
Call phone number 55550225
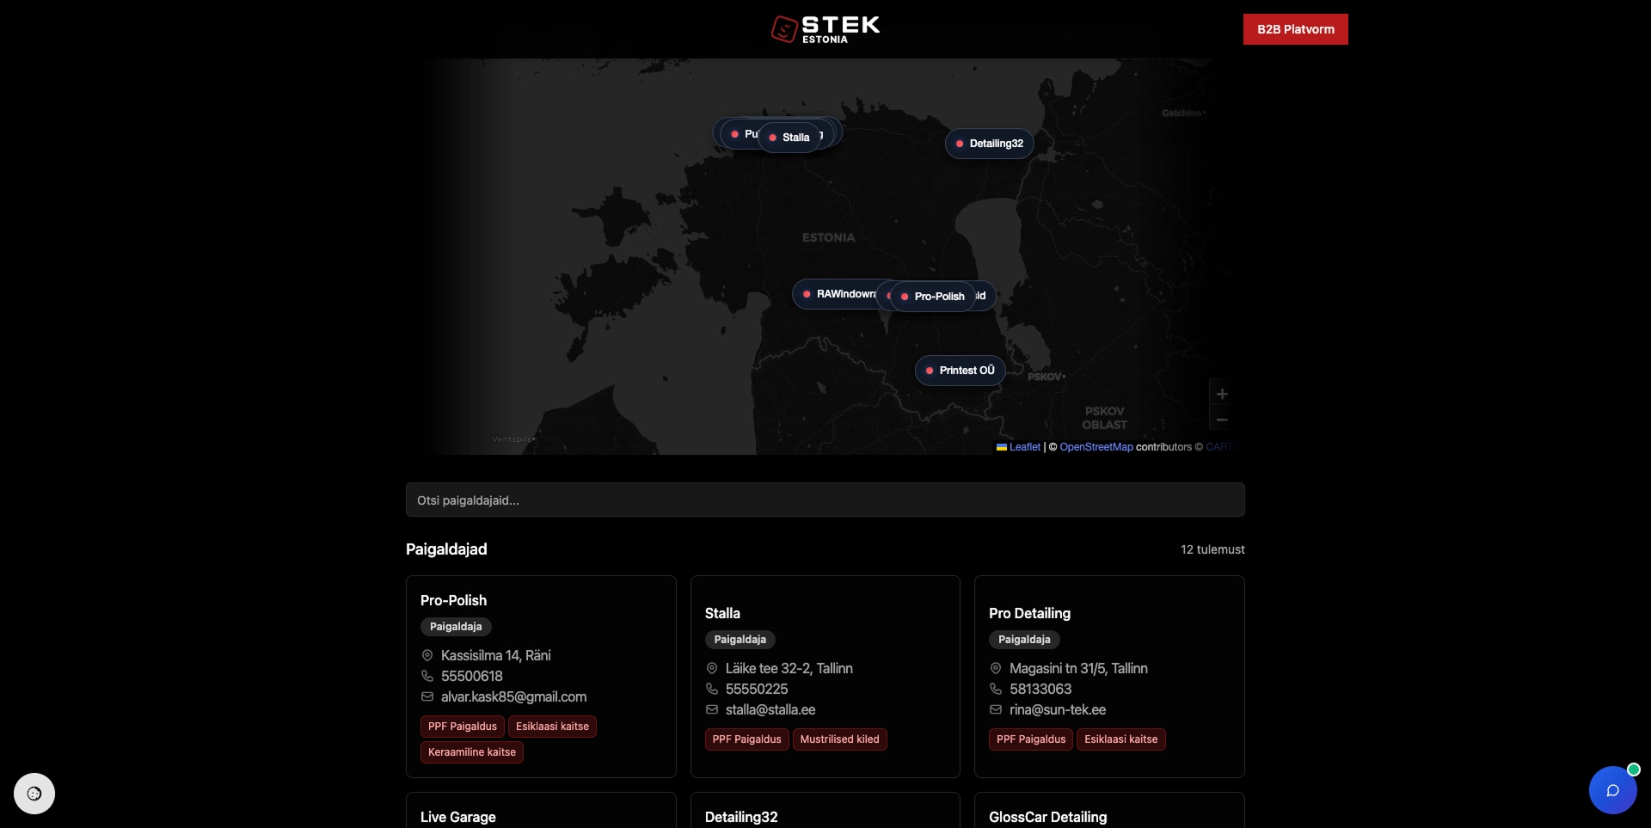click(757, 689)
